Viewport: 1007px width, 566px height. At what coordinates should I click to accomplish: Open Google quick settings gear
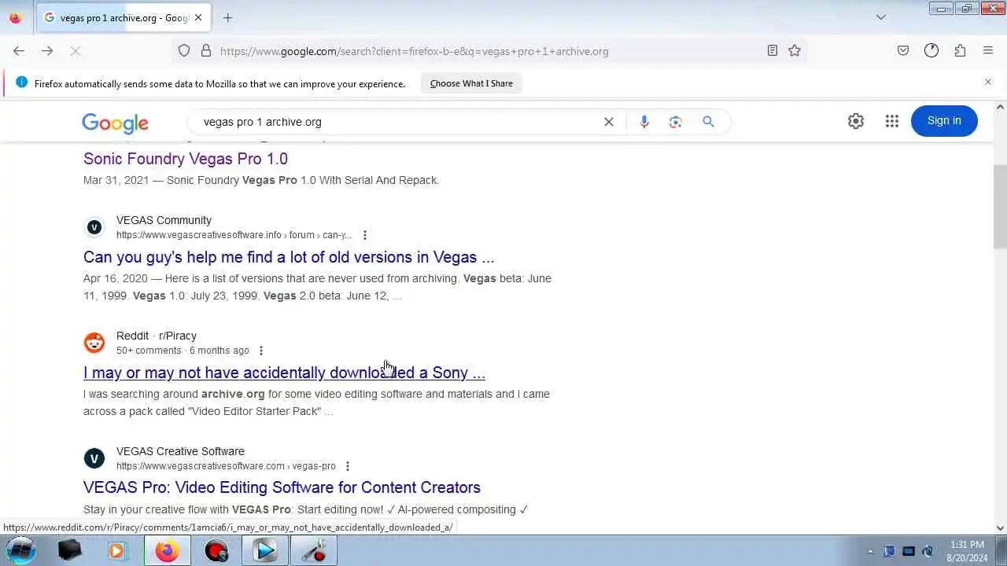pyautogui.click(x=856, y=121)
